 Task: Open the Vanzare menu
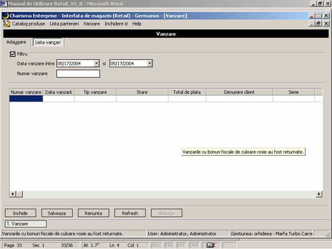point(92,24)
